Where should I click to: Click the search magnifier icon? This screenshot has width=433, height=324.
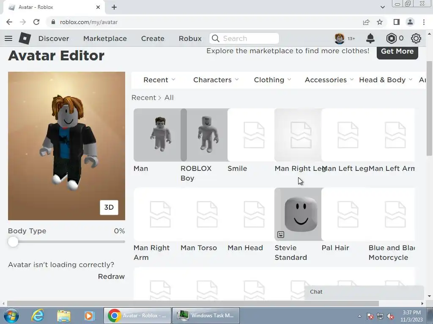(x=216, y=38)
